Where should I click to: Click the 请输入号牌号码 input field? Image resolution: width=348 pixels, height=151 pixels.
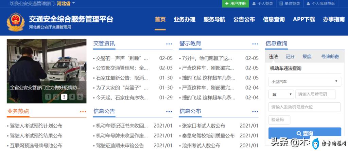tap(316, 94)
